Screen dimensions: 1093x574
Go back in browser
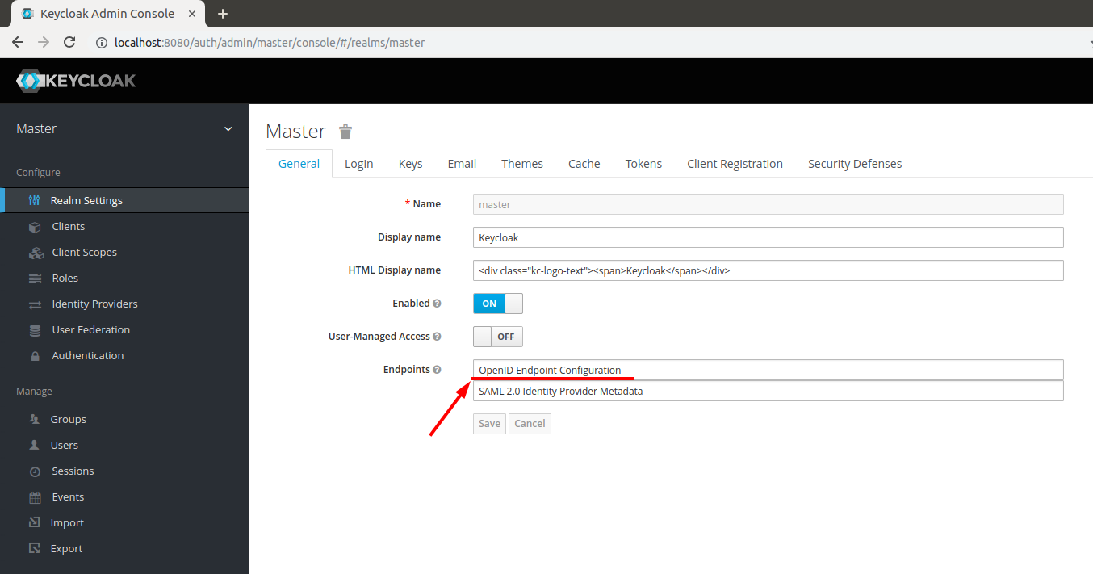coord(18,43)
